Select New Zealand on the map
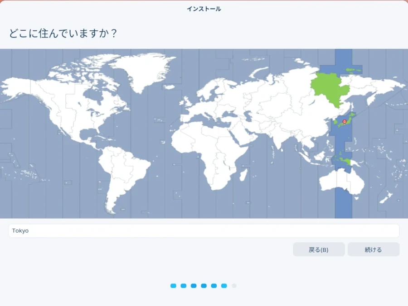Screen dimensions: 408x306 (387, 197)
